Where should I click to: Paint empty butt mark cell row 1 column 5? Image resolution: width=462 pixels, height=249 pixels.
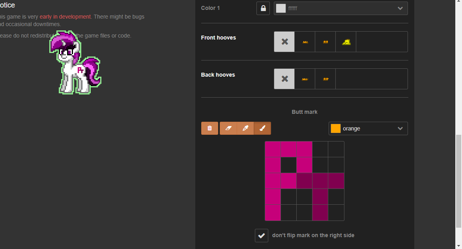click(x=336, y=149)
